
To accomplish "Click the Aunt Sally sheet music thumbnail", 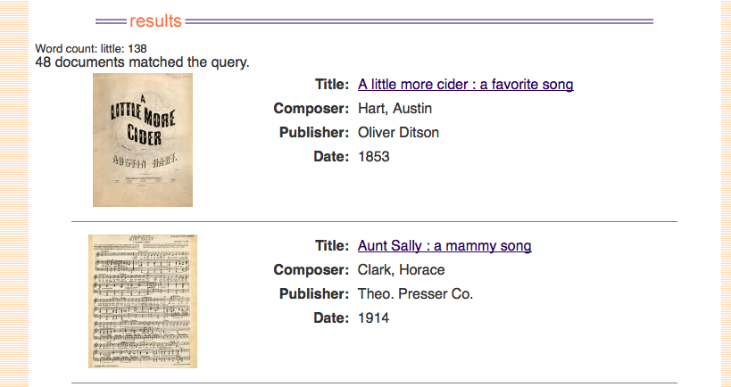I will click(143, 301).
